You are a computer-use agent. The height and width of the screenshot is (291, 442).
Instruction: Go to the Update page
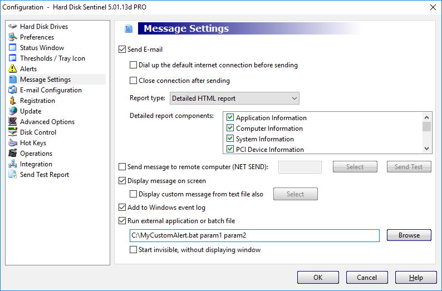tap(31, 111)
